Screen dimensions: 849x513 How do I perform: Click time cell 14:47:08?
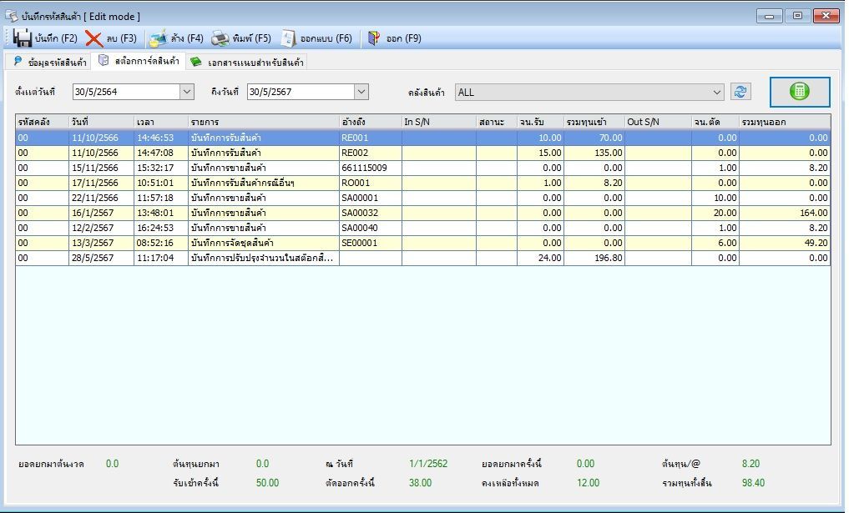click(161, 153)
